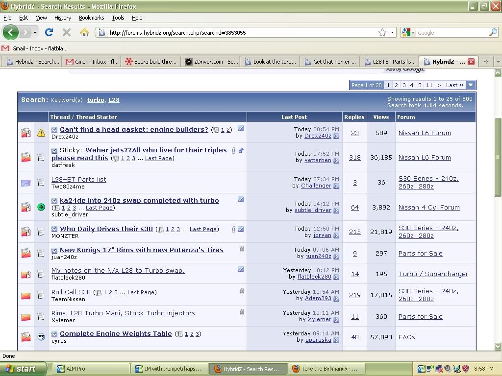Tick checkbox beside Complete Engine Weights Table
Viewport: 502px width, 376px height.
(x=54, y=334)
